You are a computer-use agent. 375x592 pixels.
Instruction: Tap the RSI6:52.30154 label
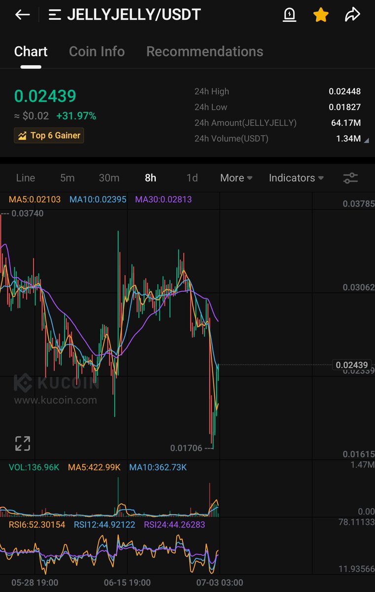click(37, 524)
